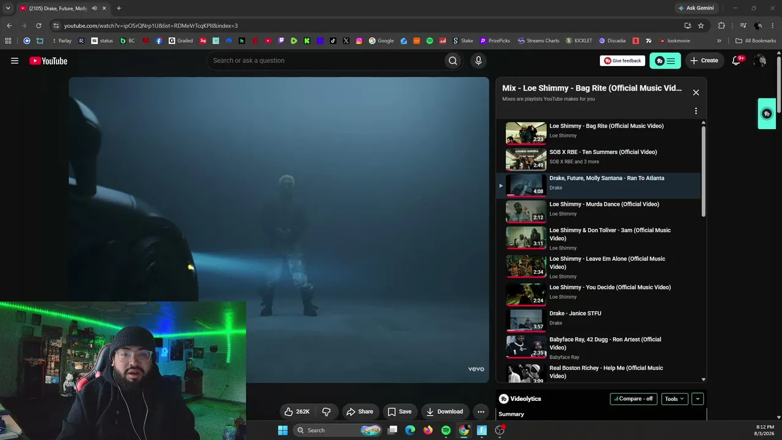Open the Mix playlist options menu

pos(696,111)
